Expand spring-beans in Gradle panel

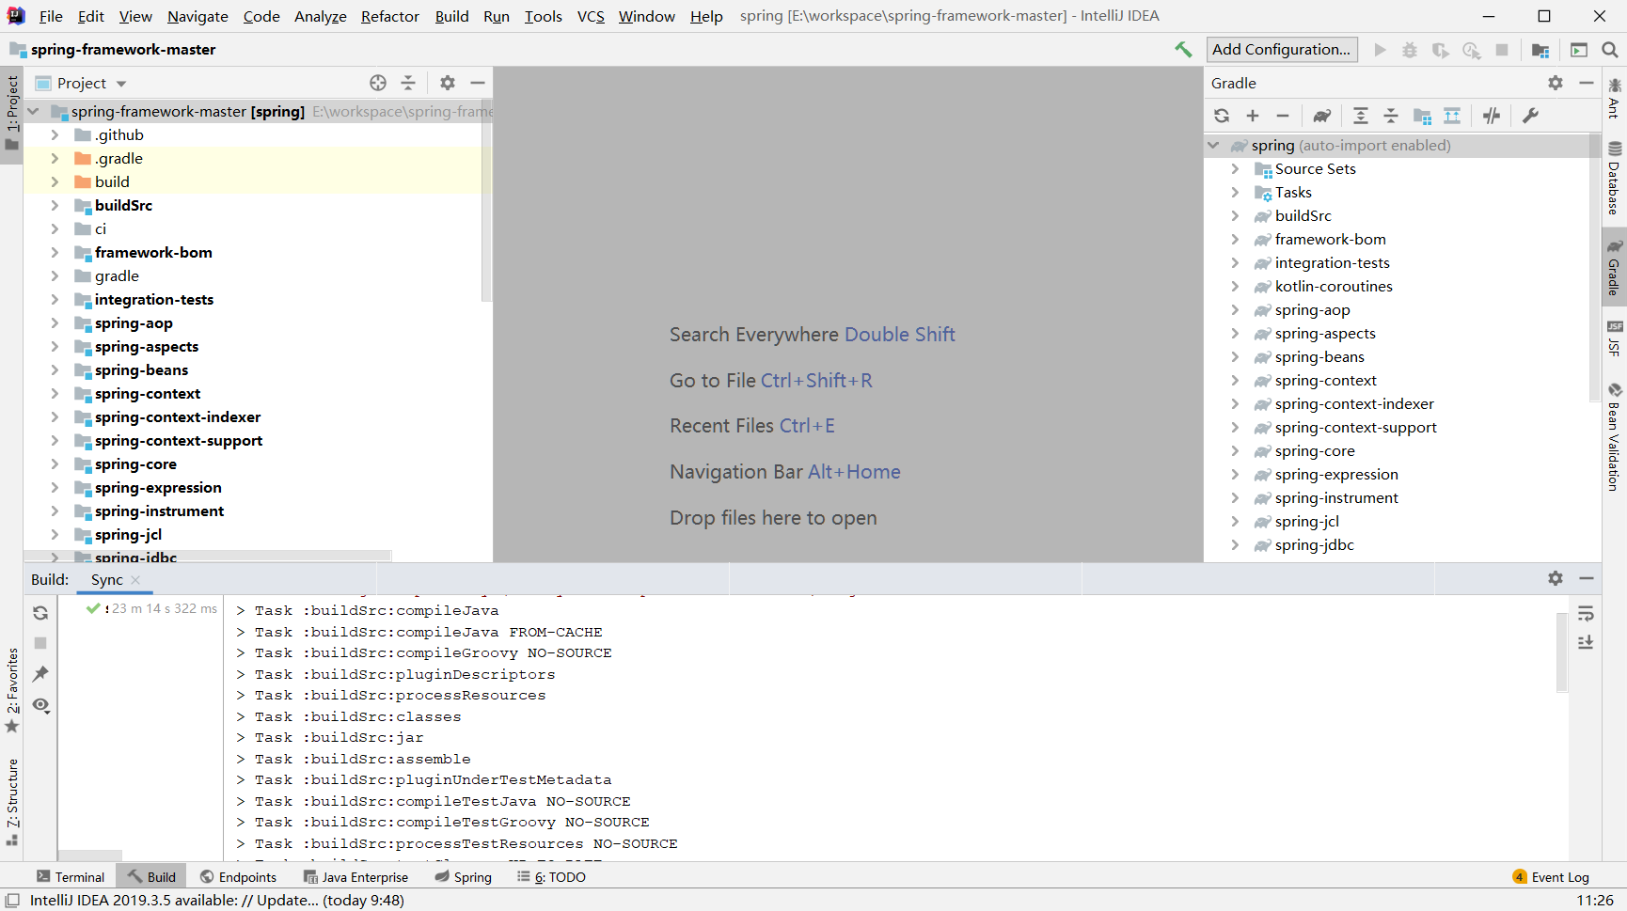point(1236,357)
